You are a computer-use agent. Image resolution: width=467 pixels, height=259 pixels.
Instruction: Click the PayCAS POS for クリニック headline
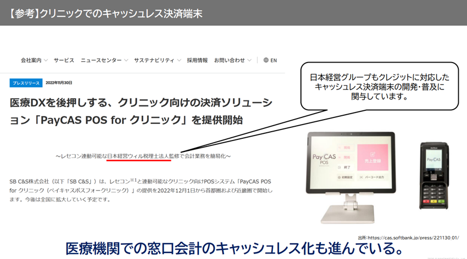pyautogui.click(x=141, y=111)
